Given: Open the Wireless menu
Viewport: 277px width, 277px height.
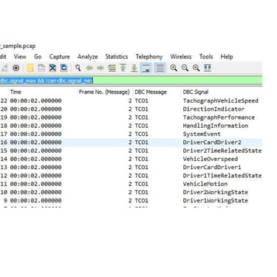Looking at the screenshot, I should [x=181, y=57].
